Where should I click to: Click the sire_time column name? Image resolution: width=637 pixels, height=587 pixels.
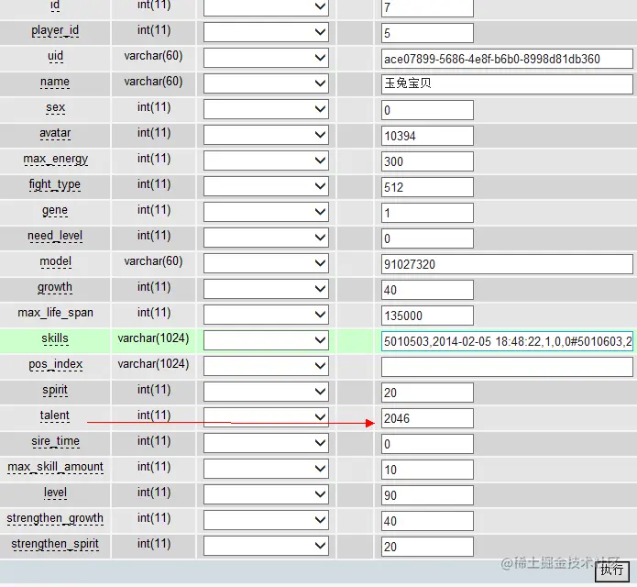pyautogui.click(x=55, y=441)
